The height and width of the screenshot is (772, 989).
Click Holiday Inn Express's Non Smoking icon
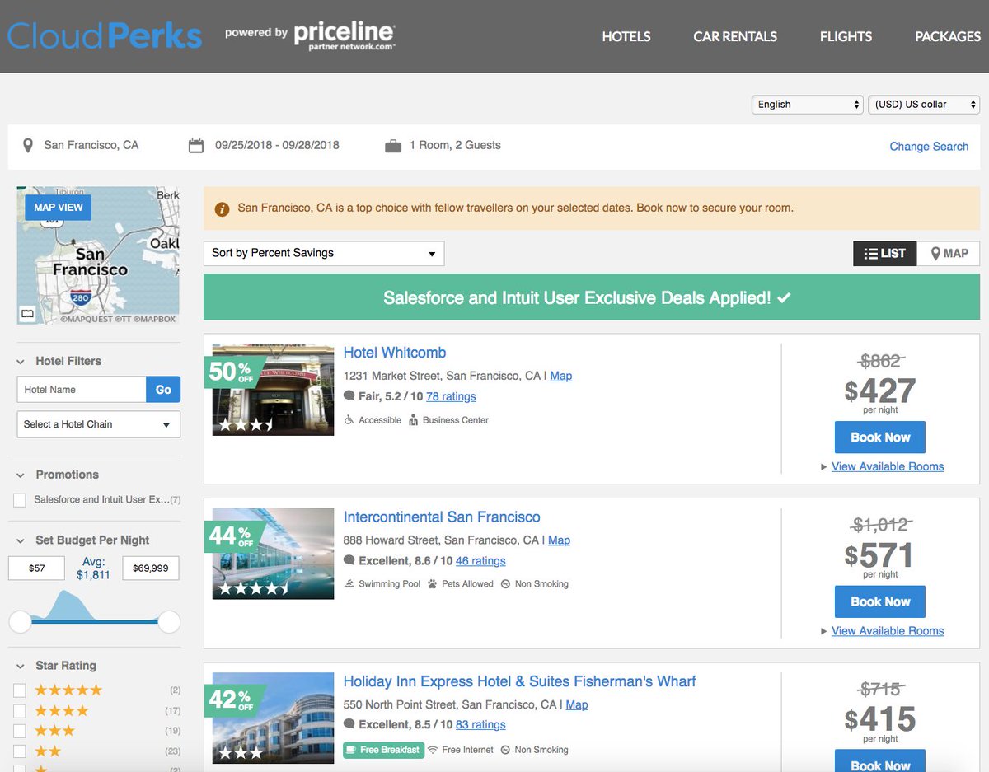(x=505, y=750)
